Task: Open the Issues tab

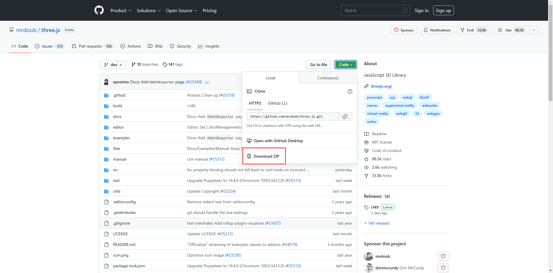Action: [50, 46]
